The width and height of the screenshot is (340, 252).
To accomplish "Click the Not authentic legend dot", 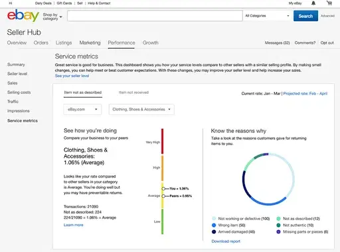I will (278, 225).
